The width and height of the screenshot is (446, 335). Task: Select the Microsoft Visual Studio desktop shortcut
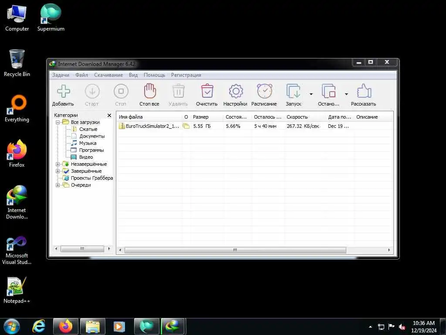[17, 251]
